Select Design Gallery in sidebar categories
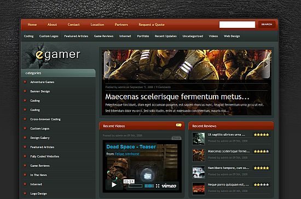 coord(40,138)
